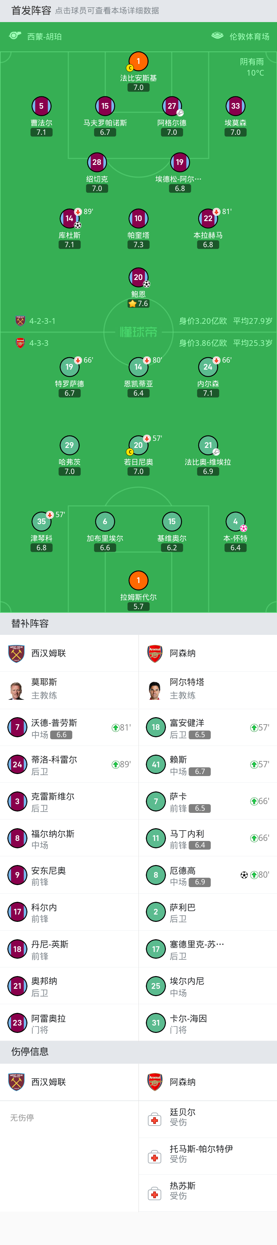
Task: Click the 6.7 rating badge under 马夫罗帕诺斯
Action: pos(105,132)
